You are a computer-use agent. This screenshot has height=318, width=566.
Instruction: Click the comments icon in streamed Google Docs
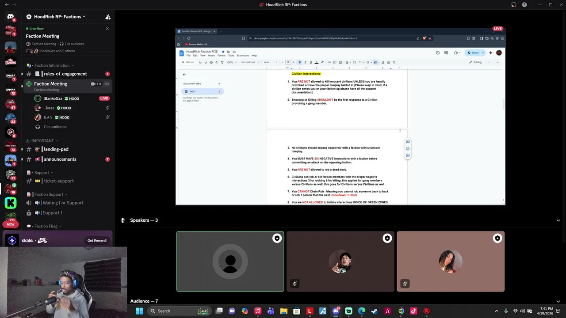click(x=447, y=53)
